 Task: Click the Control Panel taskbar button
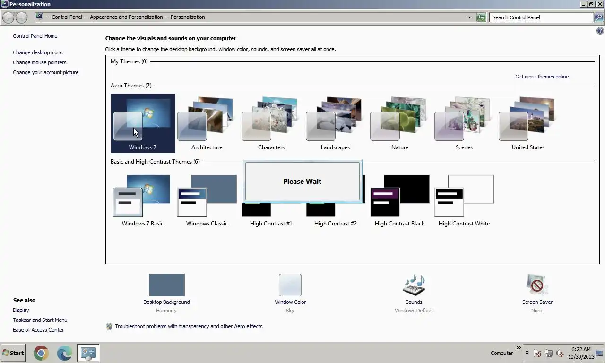point(88,353)
